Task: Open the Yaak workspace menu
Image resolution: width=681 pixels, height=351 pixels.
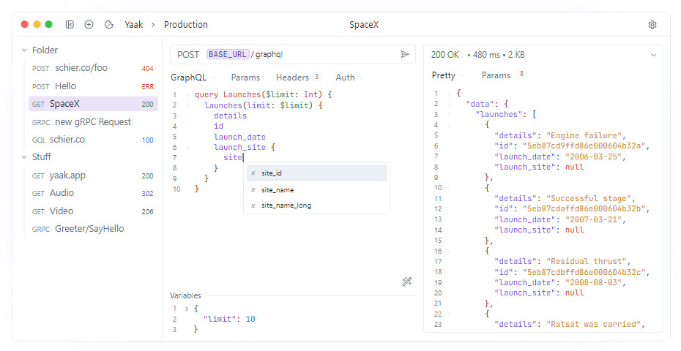Action: (134, 25)
